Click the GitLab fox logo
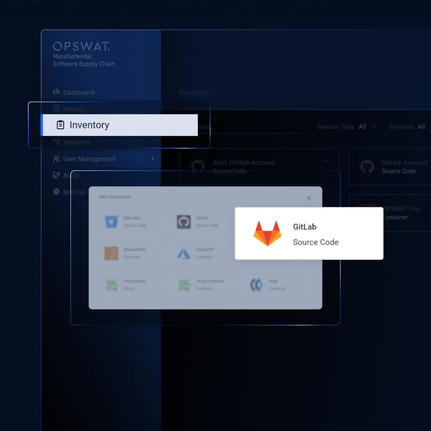Screen dimensions: 431x431 pos(267,233)
